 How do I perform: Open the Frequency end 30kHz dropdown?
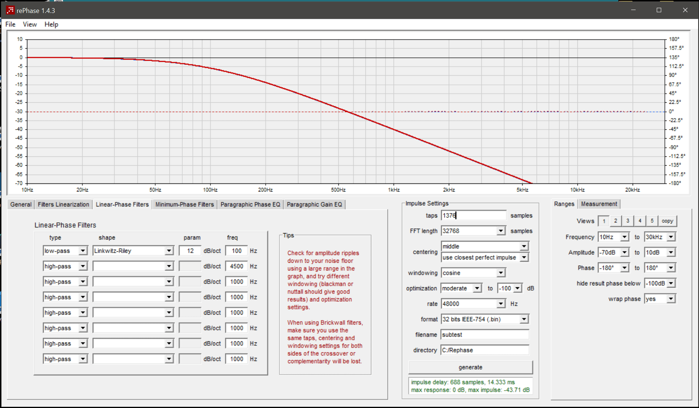(x=671, y=237)
